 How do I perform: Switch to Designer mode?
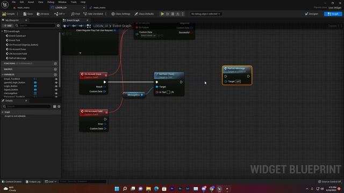tap(312, 14)
